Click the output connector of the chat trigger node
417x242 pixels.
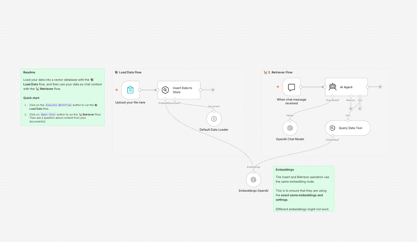click(x=301, y=87)
